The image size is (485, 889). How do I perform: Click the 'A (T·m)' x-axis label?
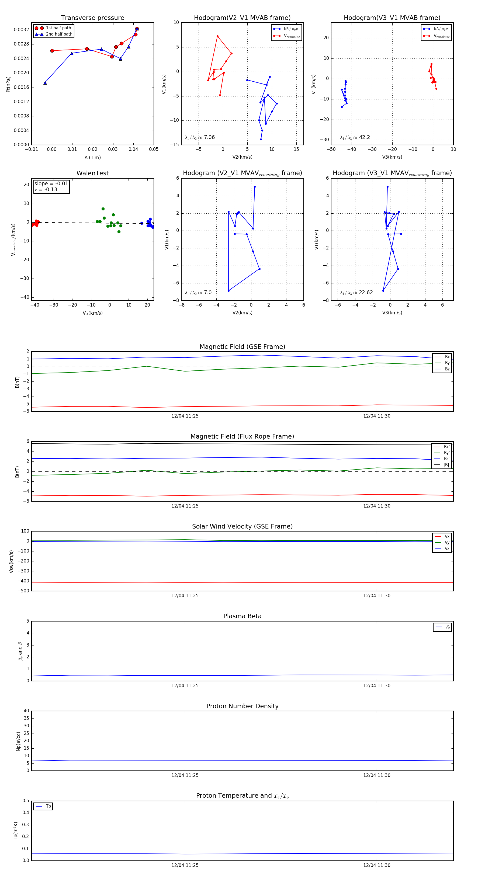pyautogui.click(x=92, y=157)
